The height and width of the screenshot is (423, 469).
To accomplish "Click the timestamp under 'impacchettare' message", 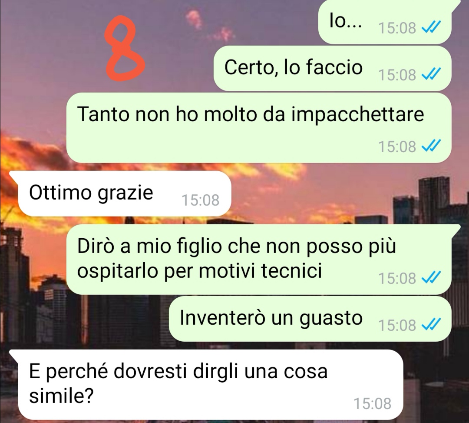I will [x=397, y=147].
